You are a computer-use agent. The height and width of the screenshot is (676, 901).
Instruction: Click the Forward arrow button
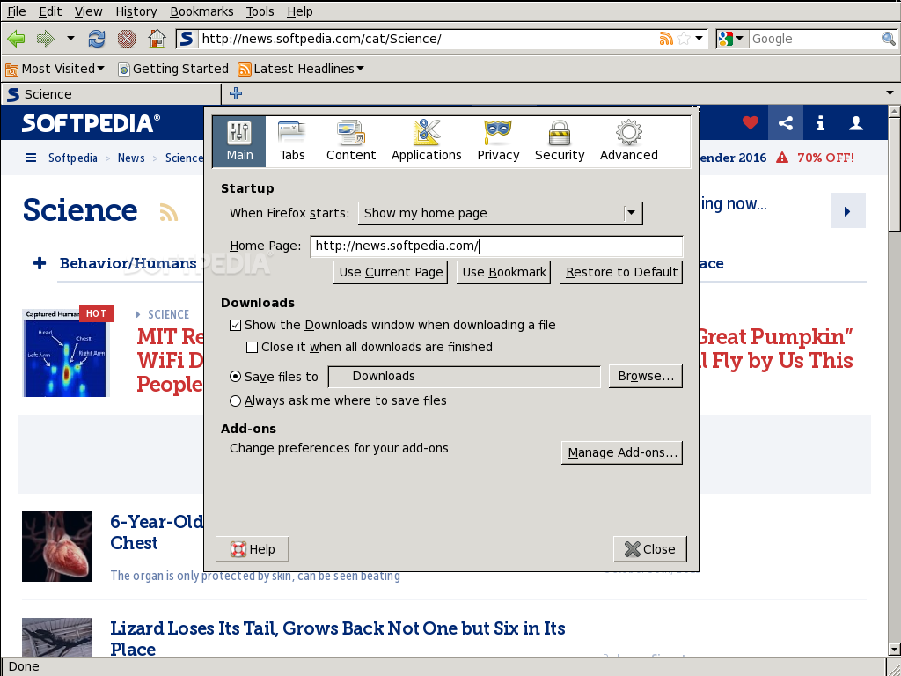46,39
